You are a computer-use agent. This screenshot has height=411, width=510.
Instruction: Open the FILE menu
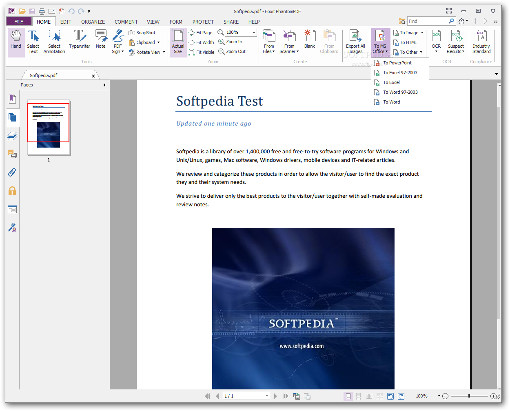19,22
